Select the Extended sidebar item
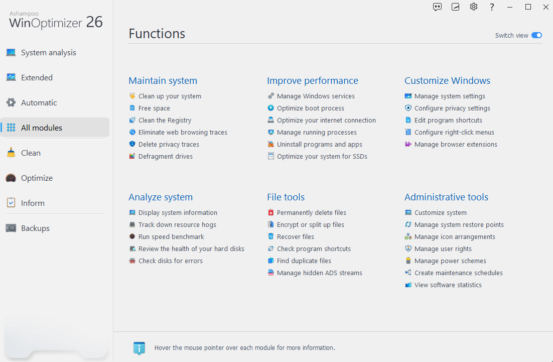 pyautogui.click(x=37, y=78)
